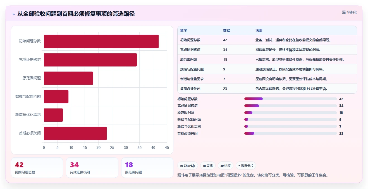Click the progress list value 9
The width and height of the screenshot is (368, 189).
(x=340, y=120)
